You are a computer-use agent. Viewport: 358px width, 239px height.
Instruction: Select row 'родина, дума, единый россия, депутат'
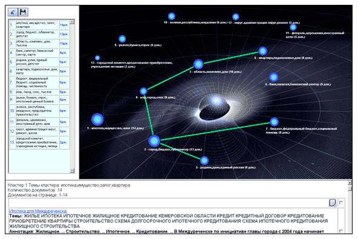click(39, 62)
